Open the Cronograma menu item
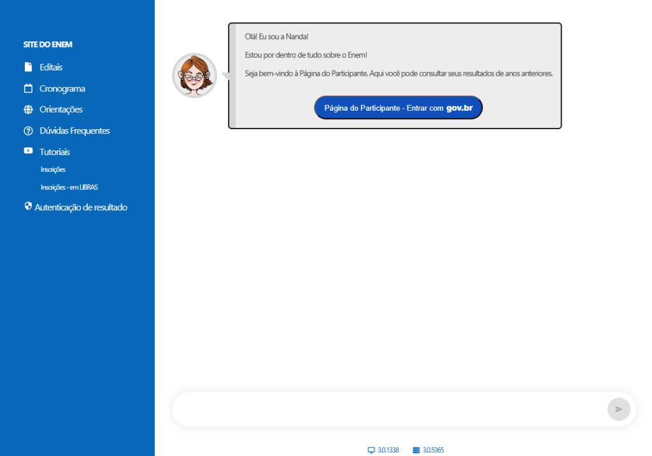Viewport: 652px width, 456px height. pyautogui.click(x=62, y=88)
